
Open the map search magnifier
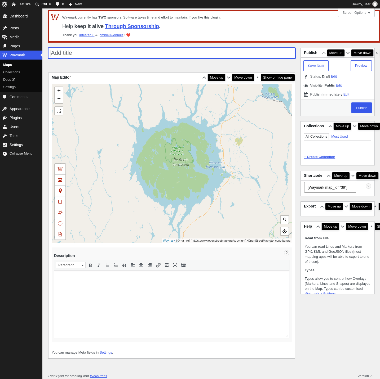coord(285,219)
